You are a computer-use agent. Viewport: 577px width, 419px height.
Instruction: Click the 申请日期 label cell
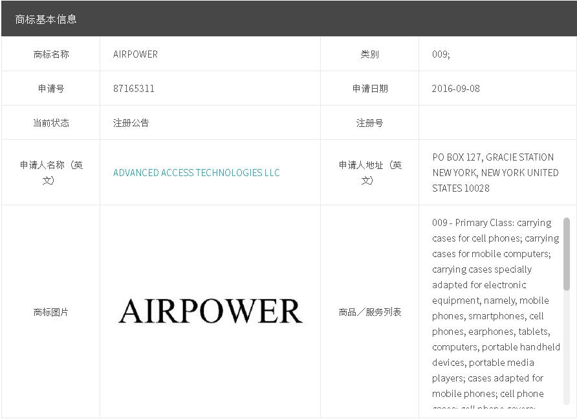tap(369, 89)
